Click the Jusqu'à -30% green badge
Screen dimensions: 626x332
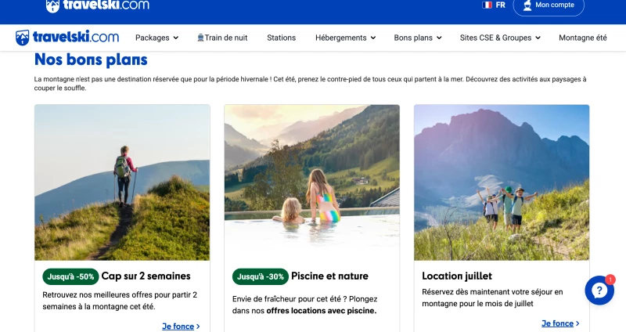(x=261, y=276)
